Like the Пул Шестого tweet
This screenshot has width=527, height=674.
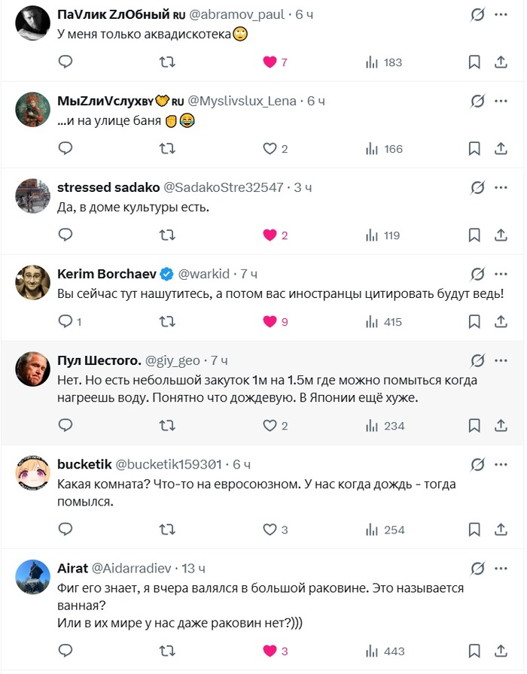coord(275,426)
